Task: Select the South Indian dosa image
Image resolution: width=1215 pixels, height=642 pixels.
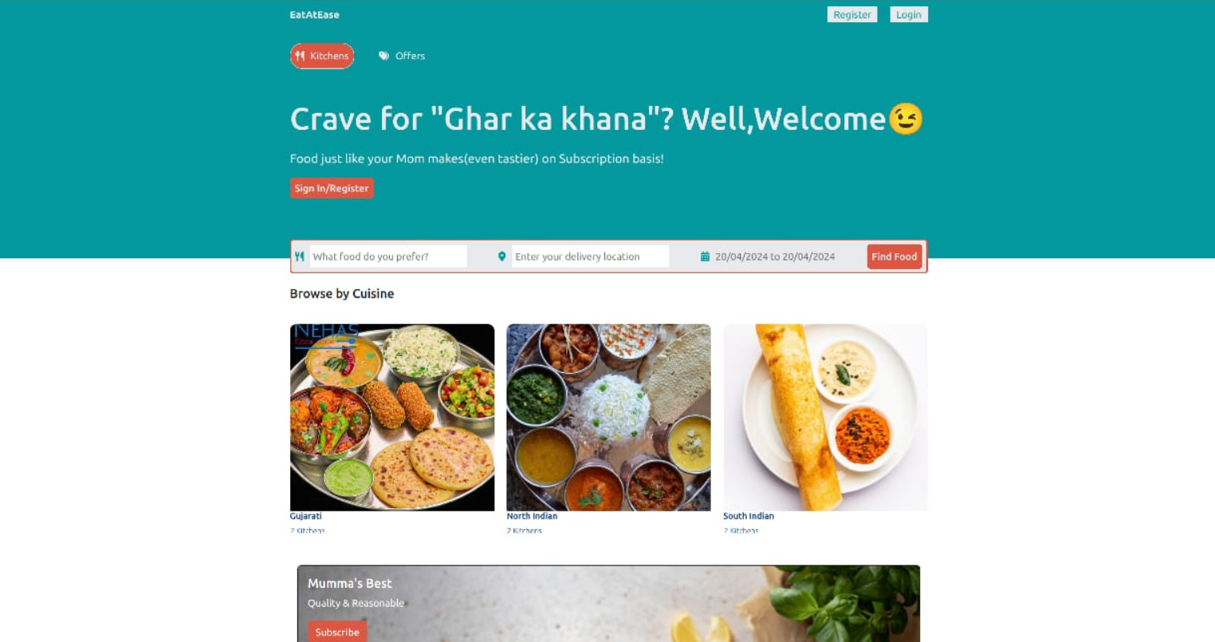Action: (x=825, y=417)
